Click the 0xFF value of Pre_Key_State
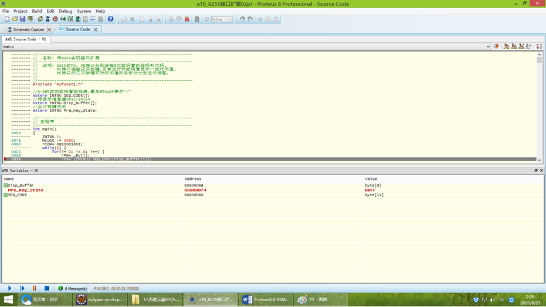The image size is (546, 307). pyautogui.click(x=370, y=190)
